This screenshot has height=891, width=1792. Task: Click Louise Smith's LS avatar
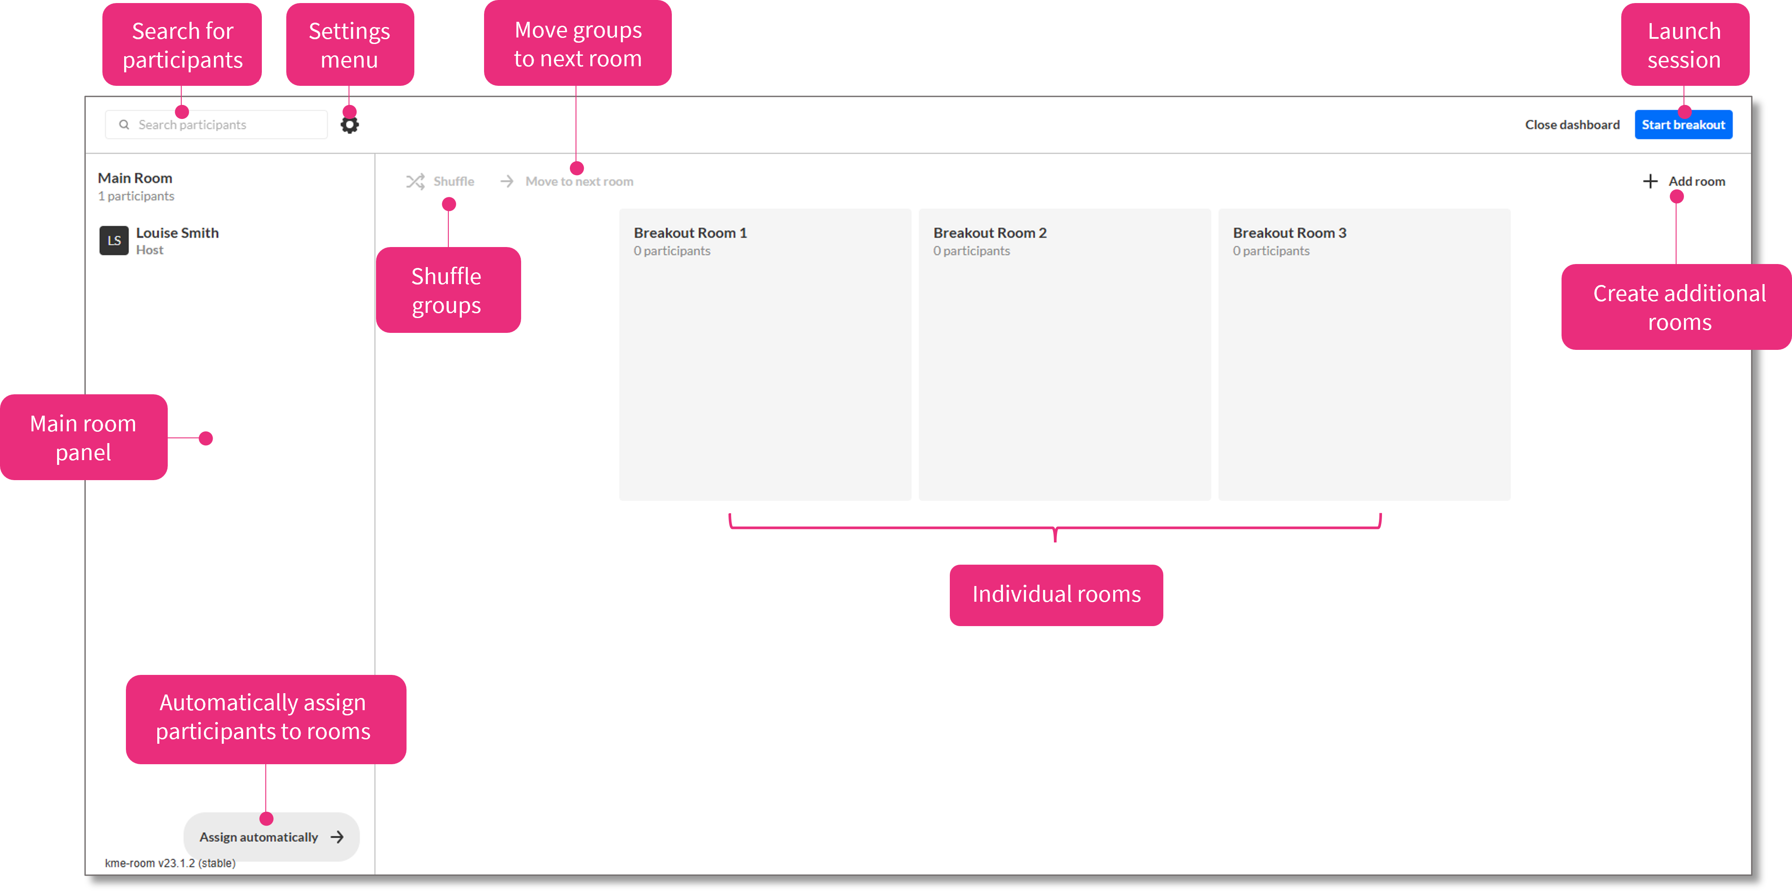click(x=114, y=241)
